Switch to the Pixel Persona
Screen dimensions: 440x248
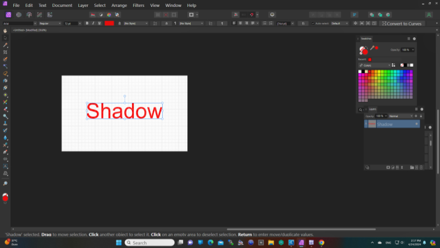19,15
